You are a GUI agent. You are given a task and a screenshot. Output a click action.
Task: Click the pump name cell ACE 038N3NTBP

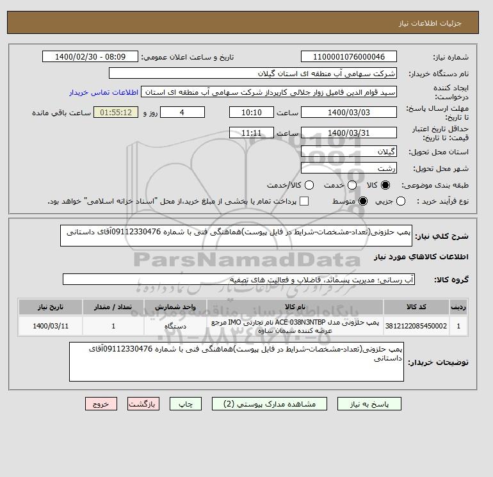[x=295, y=326]
